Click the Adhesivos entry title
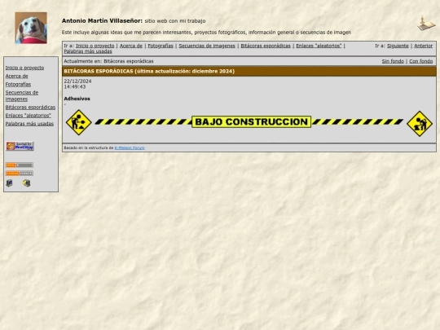440x330 pixels. tap(77, 99)
